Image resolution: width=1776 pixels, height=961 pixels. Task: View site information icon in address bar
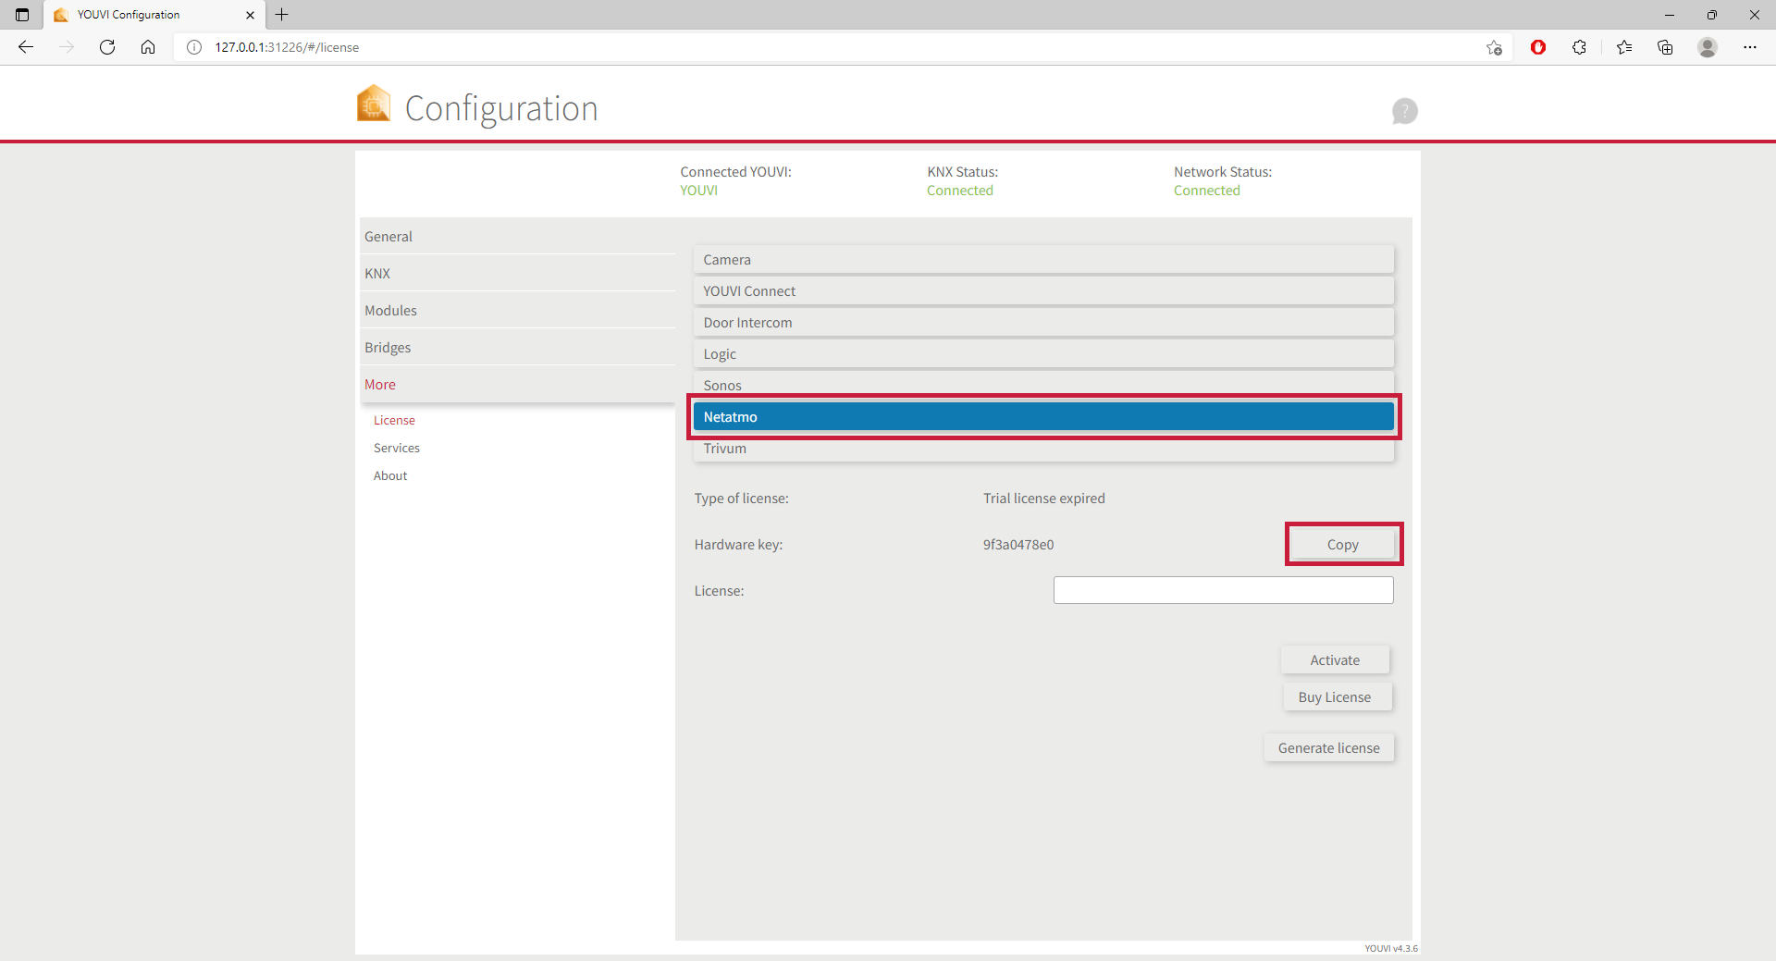[194, 47]
